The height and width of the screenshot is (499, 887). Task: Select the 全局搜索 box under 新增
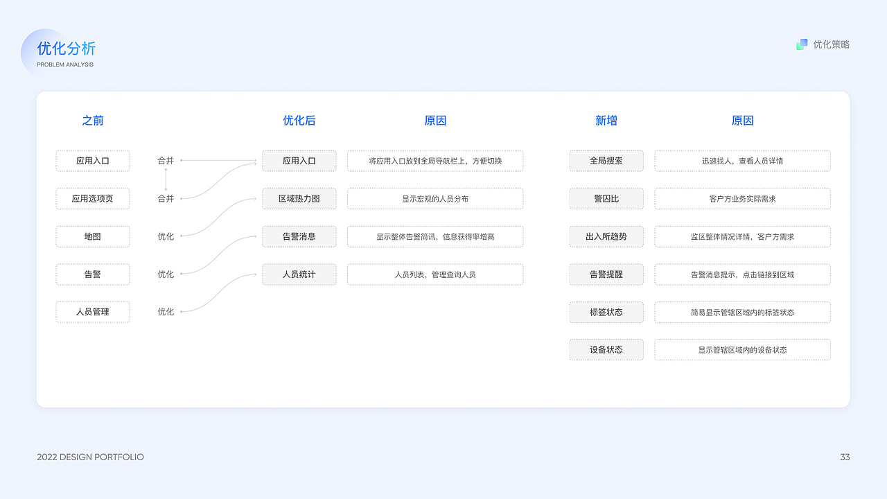coord(606,161)
